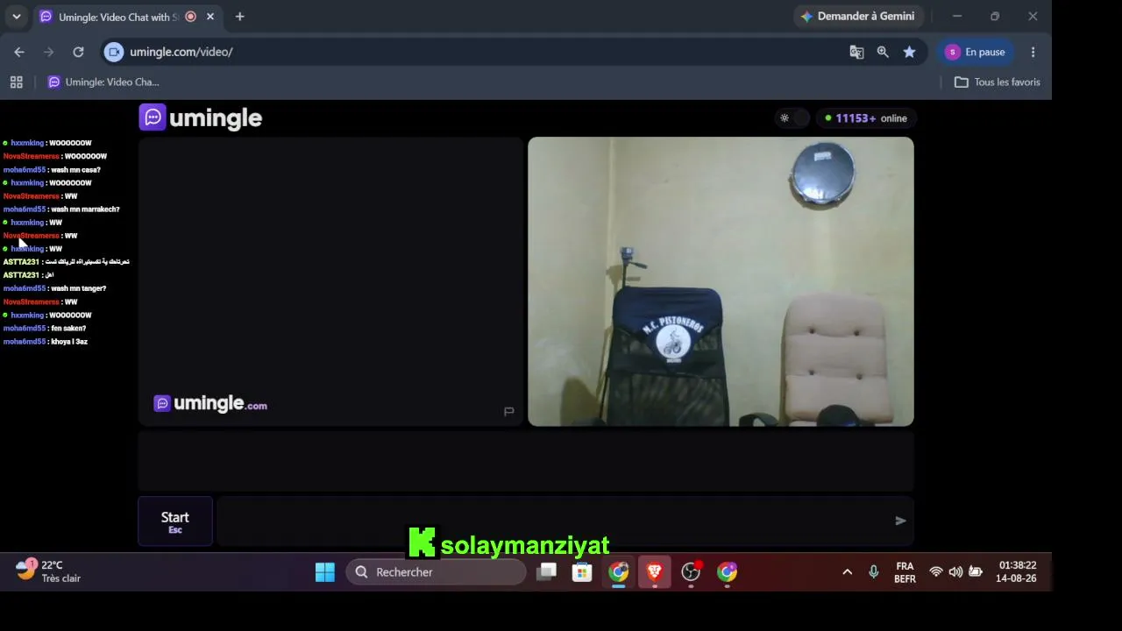This screenshot has width=1122, height=631.
Task: Go forward to the next page
Action: coord(48,52)
